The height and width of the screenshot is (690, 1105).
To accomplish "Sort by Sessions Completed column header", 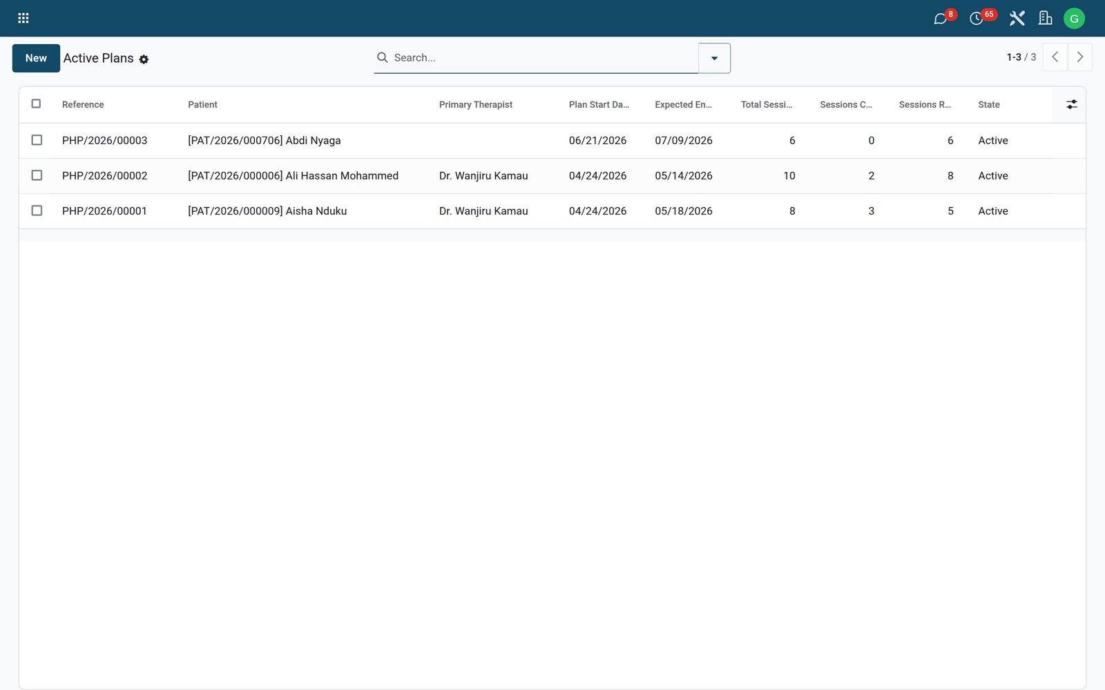I will click(846, 105).
